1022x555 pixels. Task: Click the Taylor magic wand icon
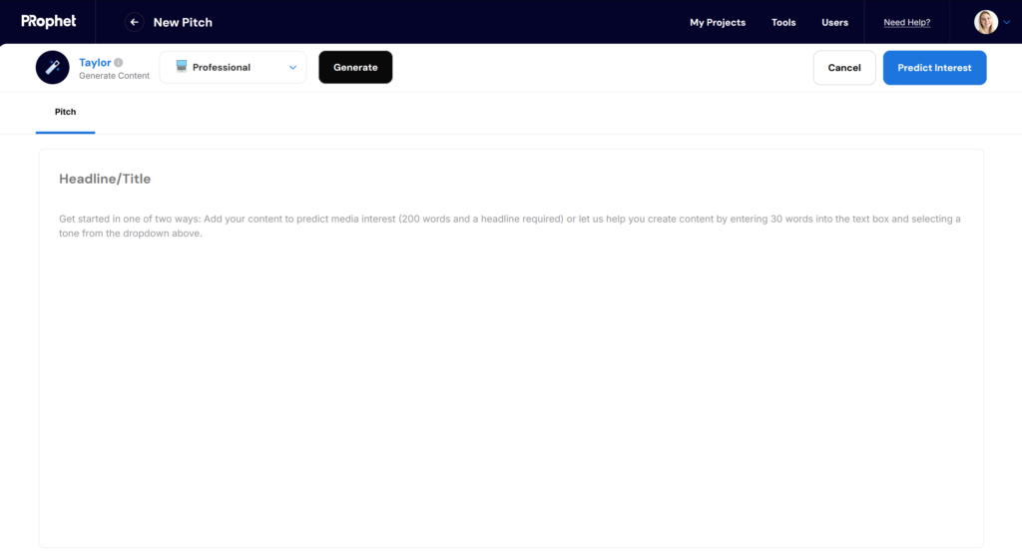click(52, 67)
